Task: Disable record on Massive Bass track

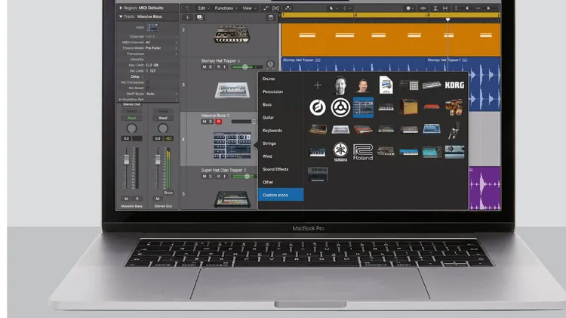Action: click(x=218, y=122)
